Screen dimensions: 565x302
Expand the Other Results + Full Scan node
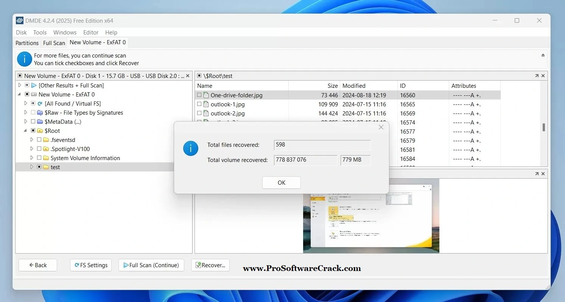point(20,86)
